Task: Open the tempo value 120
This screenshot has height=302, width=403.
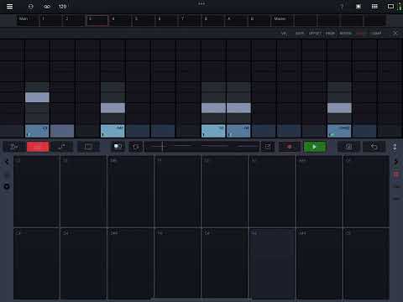Action: click(x=62, y=7)
